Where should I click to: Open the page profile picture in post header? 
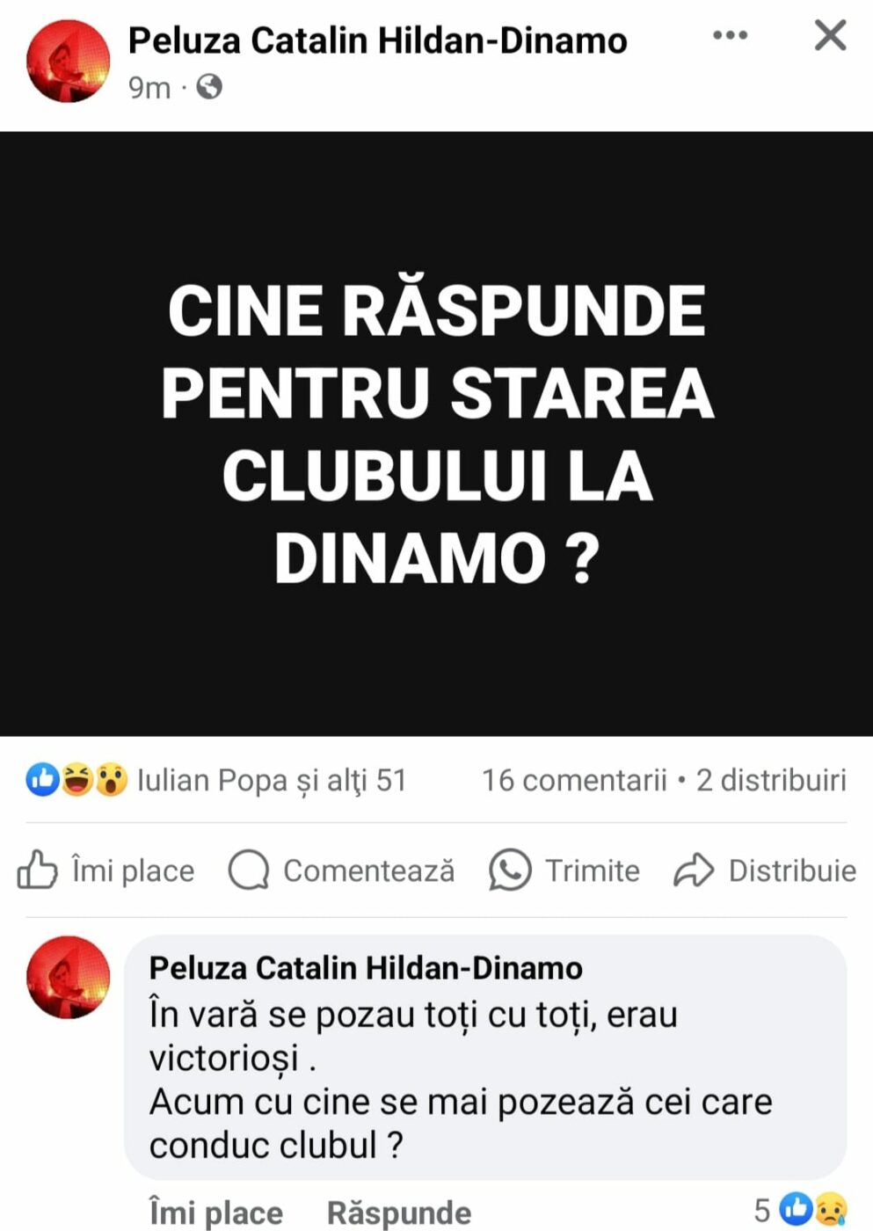[69, 61]
